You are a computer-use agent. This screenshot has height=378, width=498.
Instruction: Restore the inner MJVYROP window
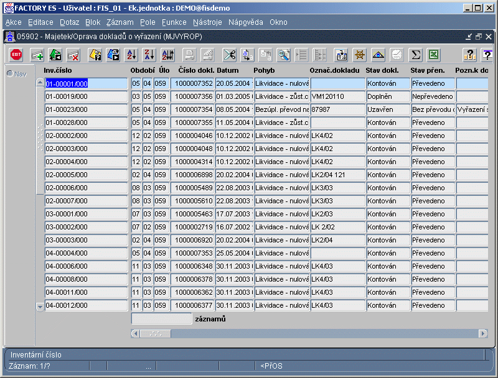tap(479, 37)
